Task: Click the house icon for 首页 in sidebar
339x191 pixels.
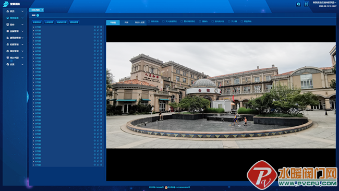Action: (x=8, y=11)
